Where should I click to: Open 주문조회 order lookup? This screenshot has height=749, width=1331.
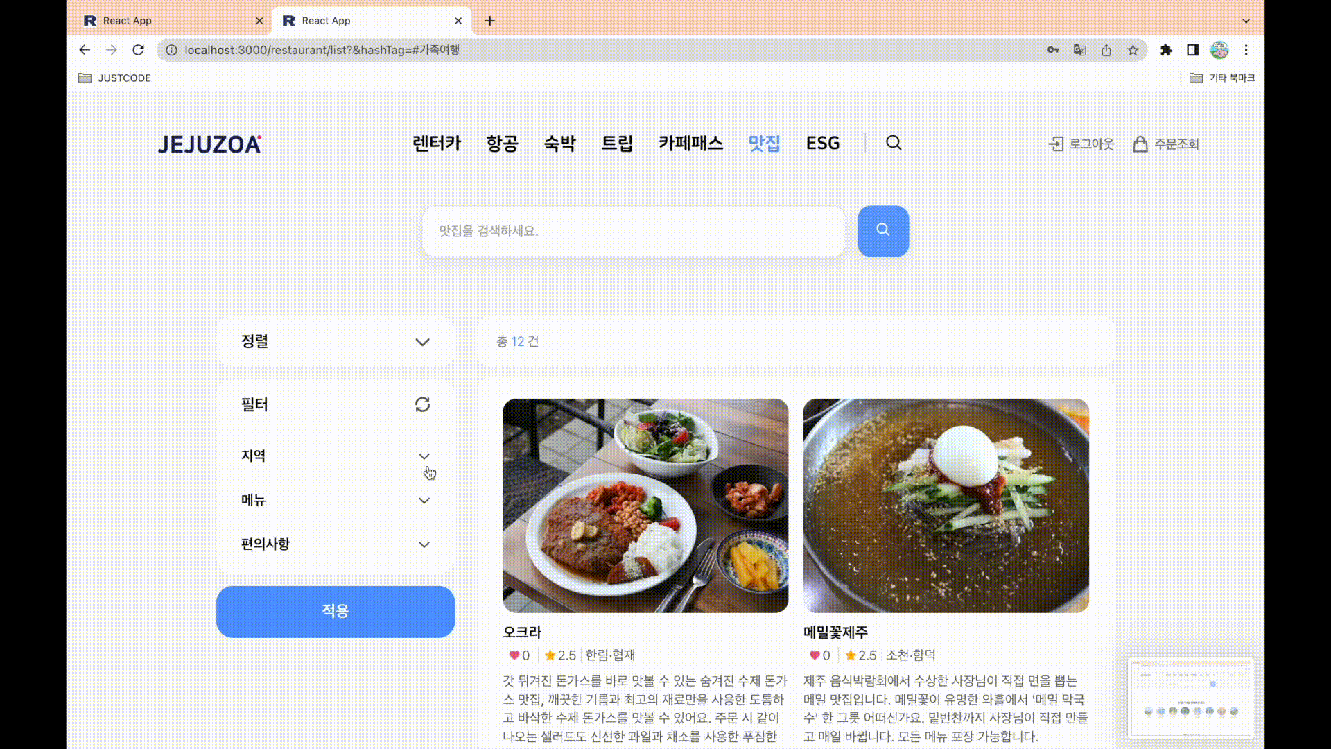point(1166,144)
